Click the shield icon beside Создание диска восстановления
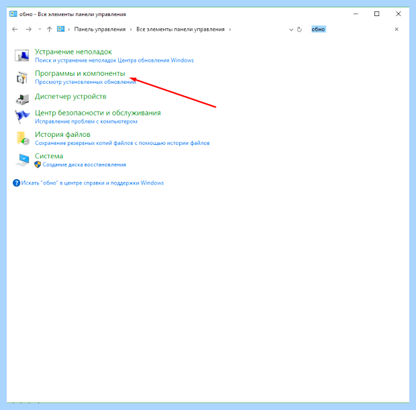416x410 pixels. 38,164
